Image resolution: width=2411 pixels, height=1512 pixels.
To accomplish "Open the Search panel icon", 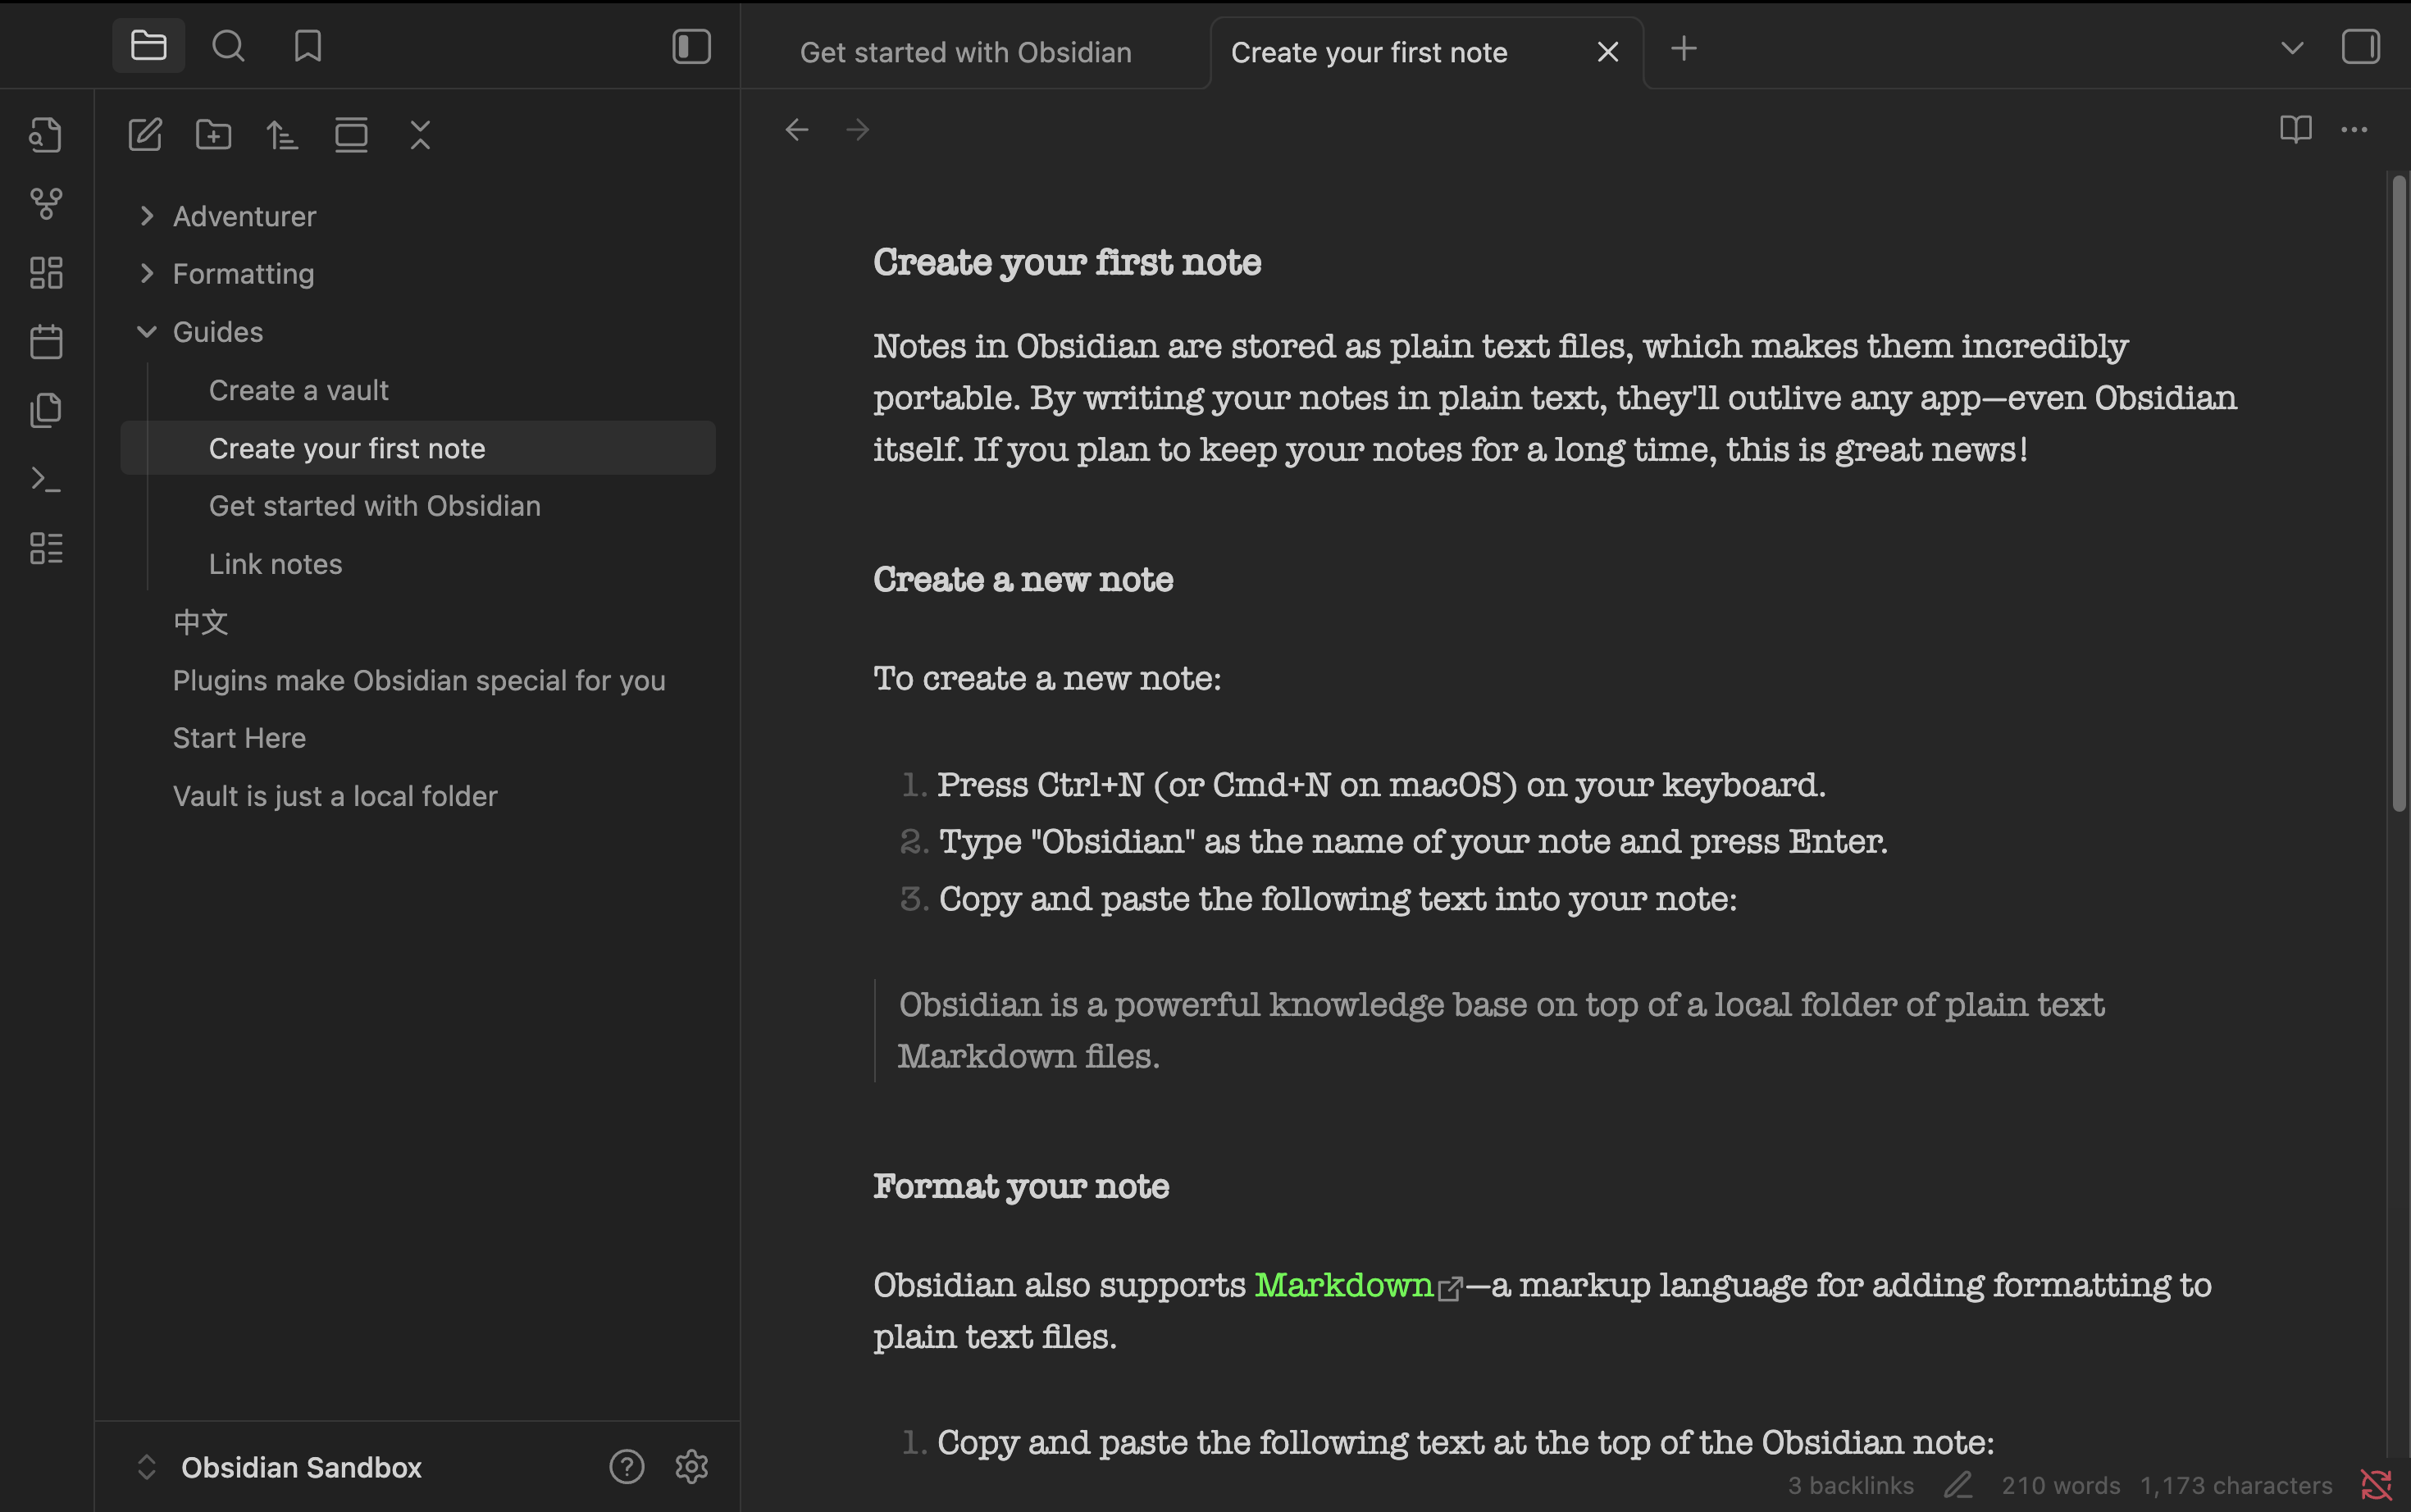I will 228,46.
